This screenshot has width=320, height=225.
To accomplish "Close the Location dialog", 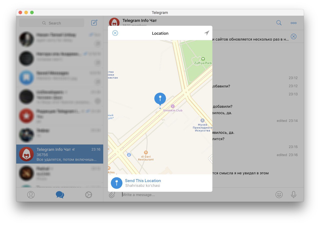I will point(115,33).
